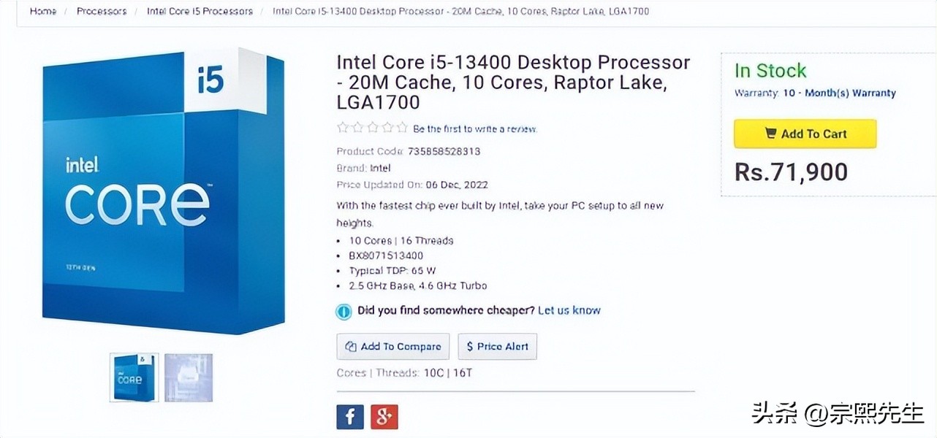937x438 pixels.
Task: Open the Processors breadcrumb
Action: [x=102, y=12]
